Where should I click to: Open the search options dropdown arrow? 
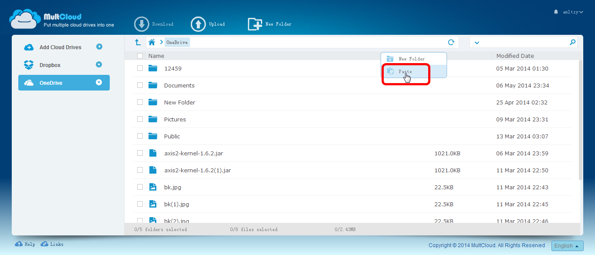[x=477, y=43]
